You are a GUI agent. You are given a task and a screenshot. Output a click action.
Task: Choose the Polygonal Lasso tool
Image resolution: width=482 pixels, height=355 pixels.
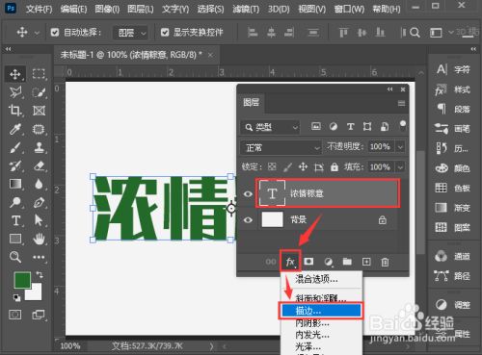click(x=15, y=92)
